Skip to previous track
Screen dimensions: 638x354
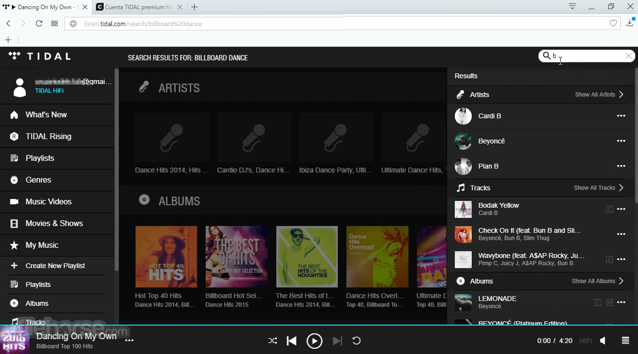tap(292, 341)
